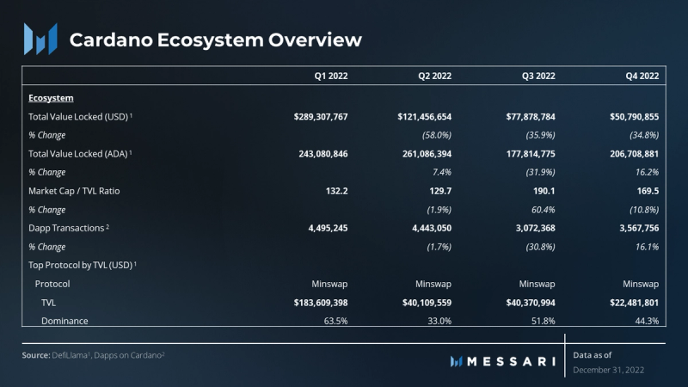This screenshot has height=387, width=688.
Task: Click the Total Value Locked (ADA) label
Action: pyautogui.click(x=80, y=154)
